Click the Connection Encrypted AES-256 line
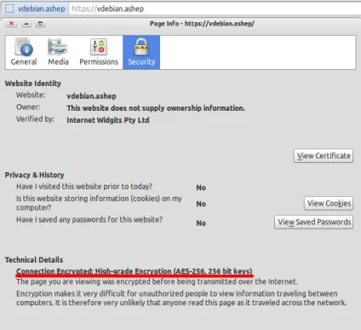Image resolution: width=361 pixels, height=330 pixels. point(135,271)
